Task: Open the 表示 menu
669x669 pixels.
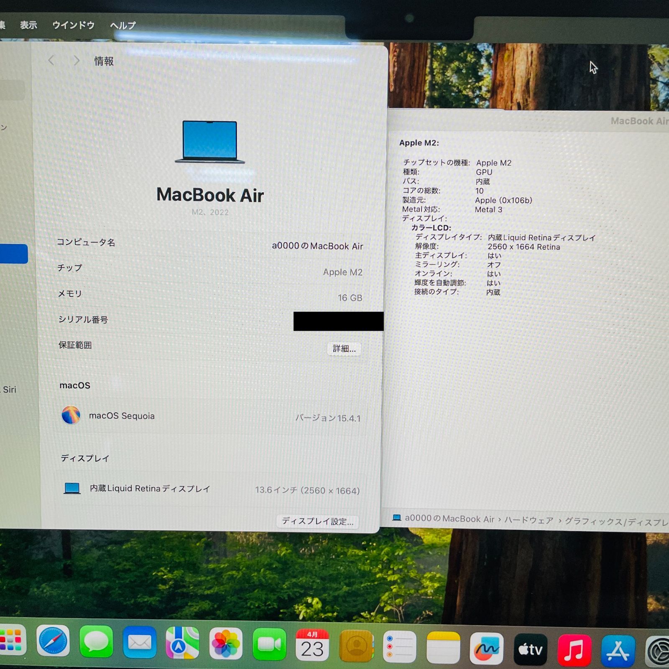Action: click(28, 25)
